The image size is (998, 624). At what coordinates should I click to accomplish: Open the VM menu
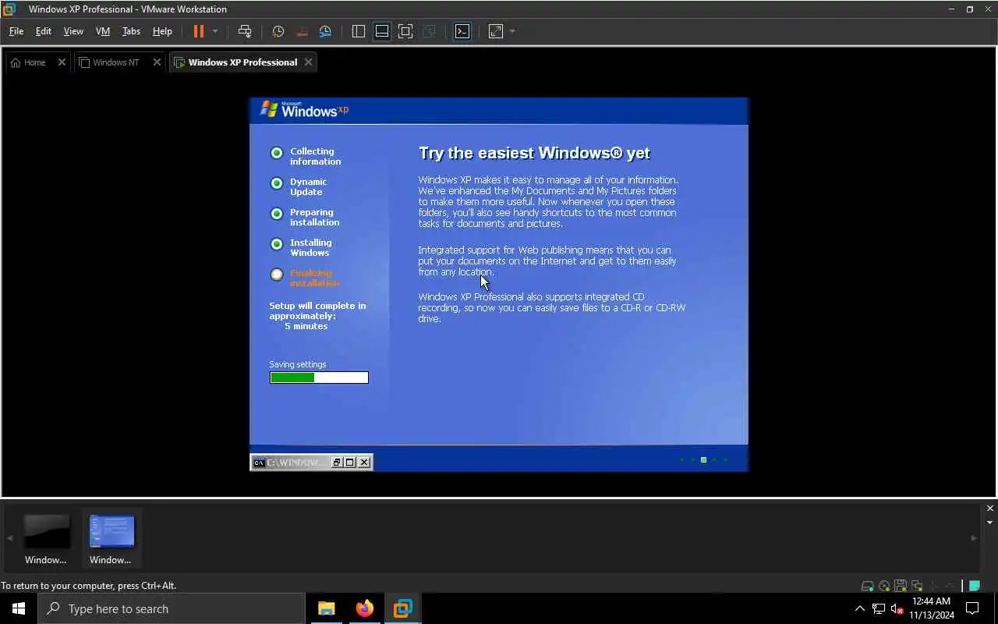click(103, 31)
